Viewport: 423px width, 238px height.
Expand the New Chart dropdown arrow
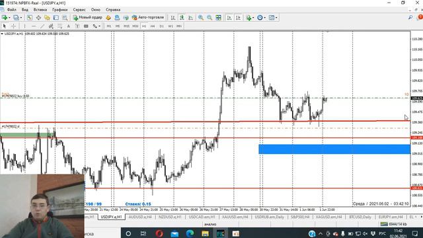coord(9,18)
